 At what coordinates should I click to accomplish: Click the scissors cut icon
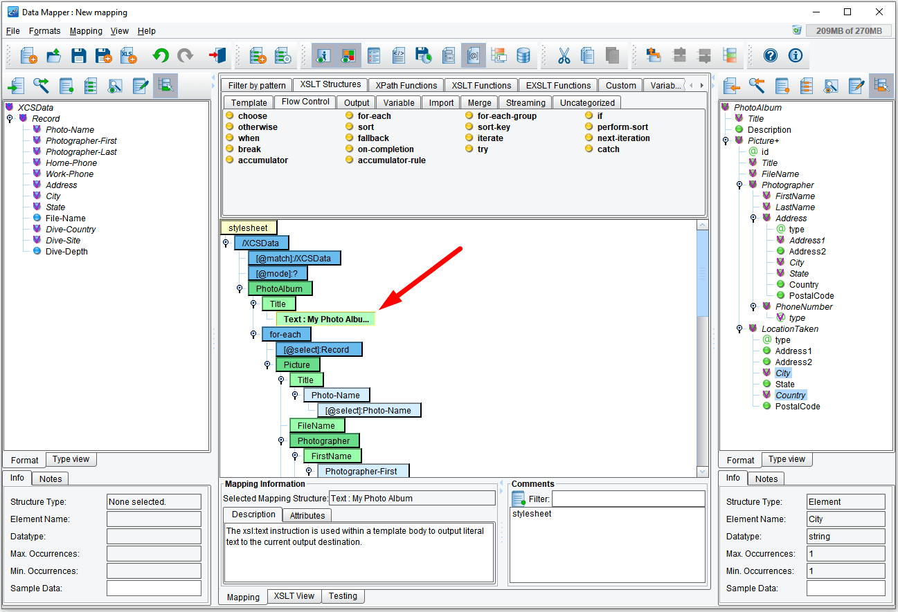pos(564,56)
